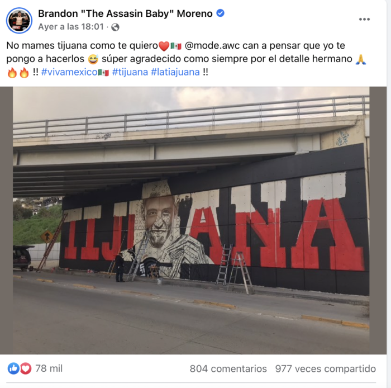Open the #vivamexico hashtag
Screen dimensions: 391x388
point(75,72)
